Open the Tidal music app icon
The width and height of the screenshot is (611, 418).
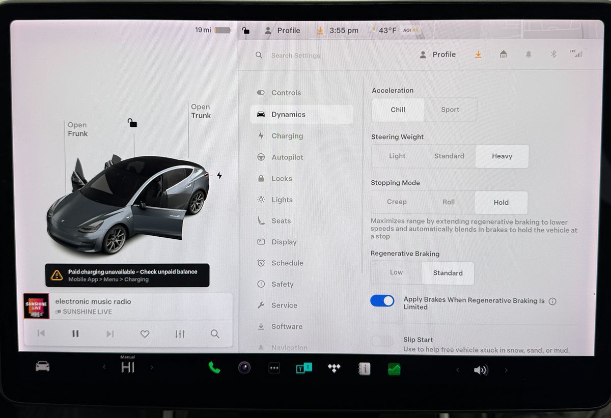(x=334, y=368)
